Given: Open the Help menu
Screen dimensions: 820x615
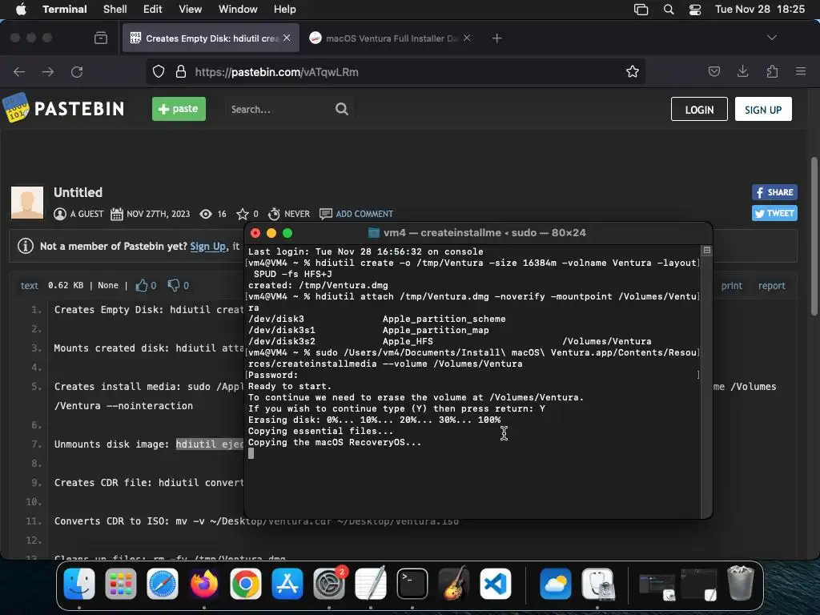Looking at the screenshot, I should coord(285,10).
